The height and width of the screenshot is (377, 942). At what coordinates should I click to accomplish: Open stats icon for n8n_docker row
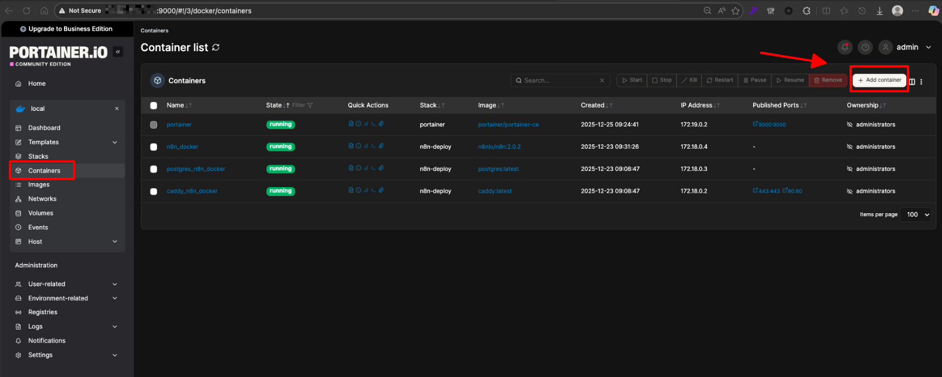(366, 145)
